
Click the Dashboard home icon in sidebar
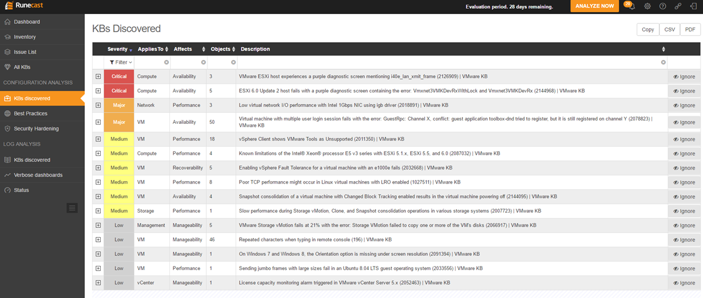click(x=8, y=22)
